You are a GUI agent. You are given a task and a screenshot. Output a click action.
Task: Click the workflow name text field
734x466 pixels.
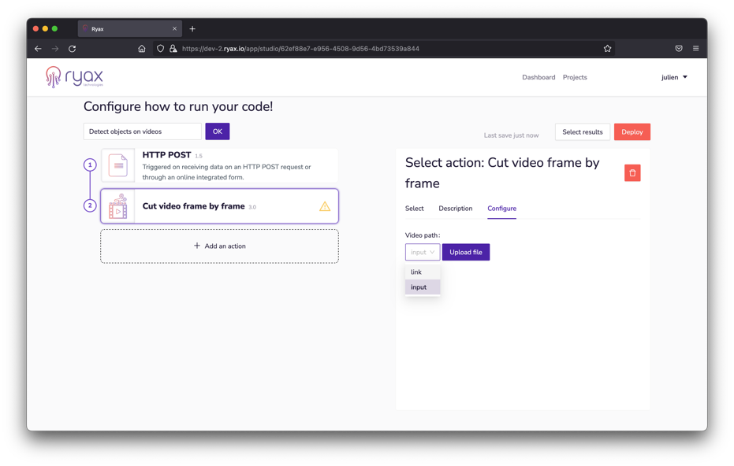click(143, 131)
